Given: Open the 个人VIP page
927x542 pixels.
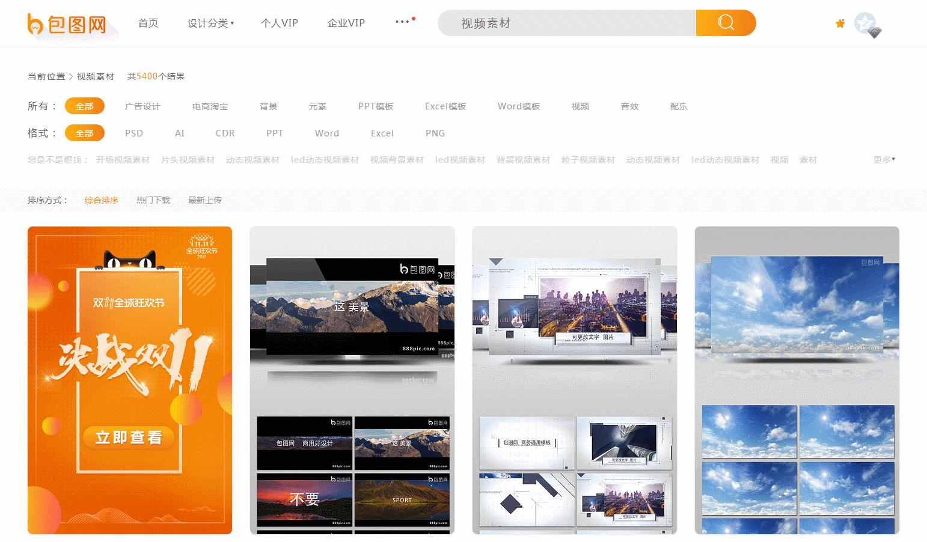Looking at the screenshot, I should pyautogui.click(x=280, y=23).
